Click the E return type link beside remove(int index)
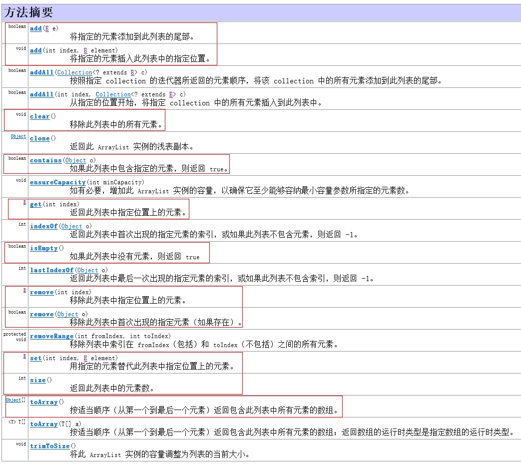The height and width of the screenshot is (464, 521). (x=24, y=290)
